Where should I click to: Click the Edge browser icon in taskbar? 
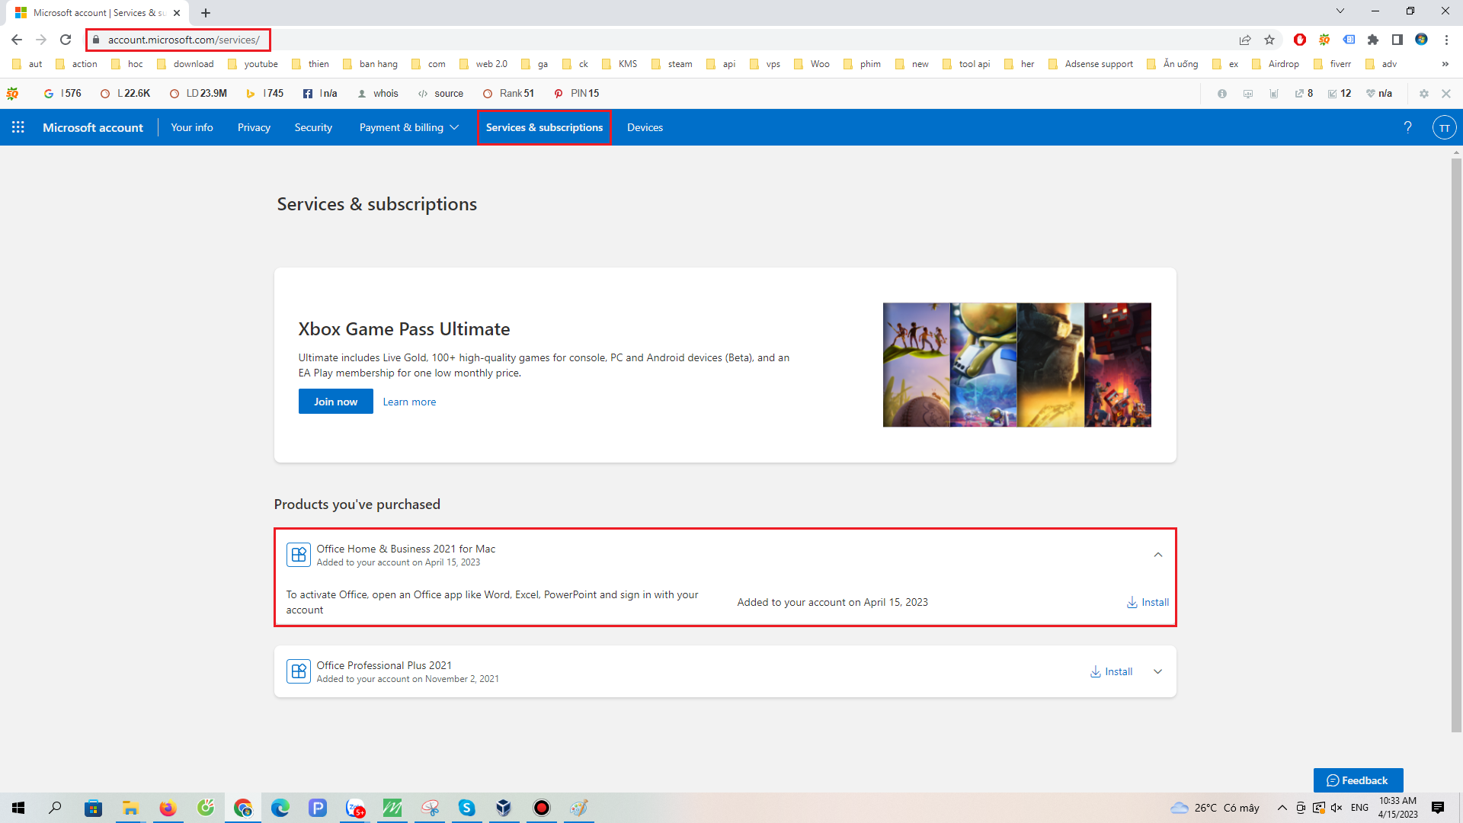[280, 808]
